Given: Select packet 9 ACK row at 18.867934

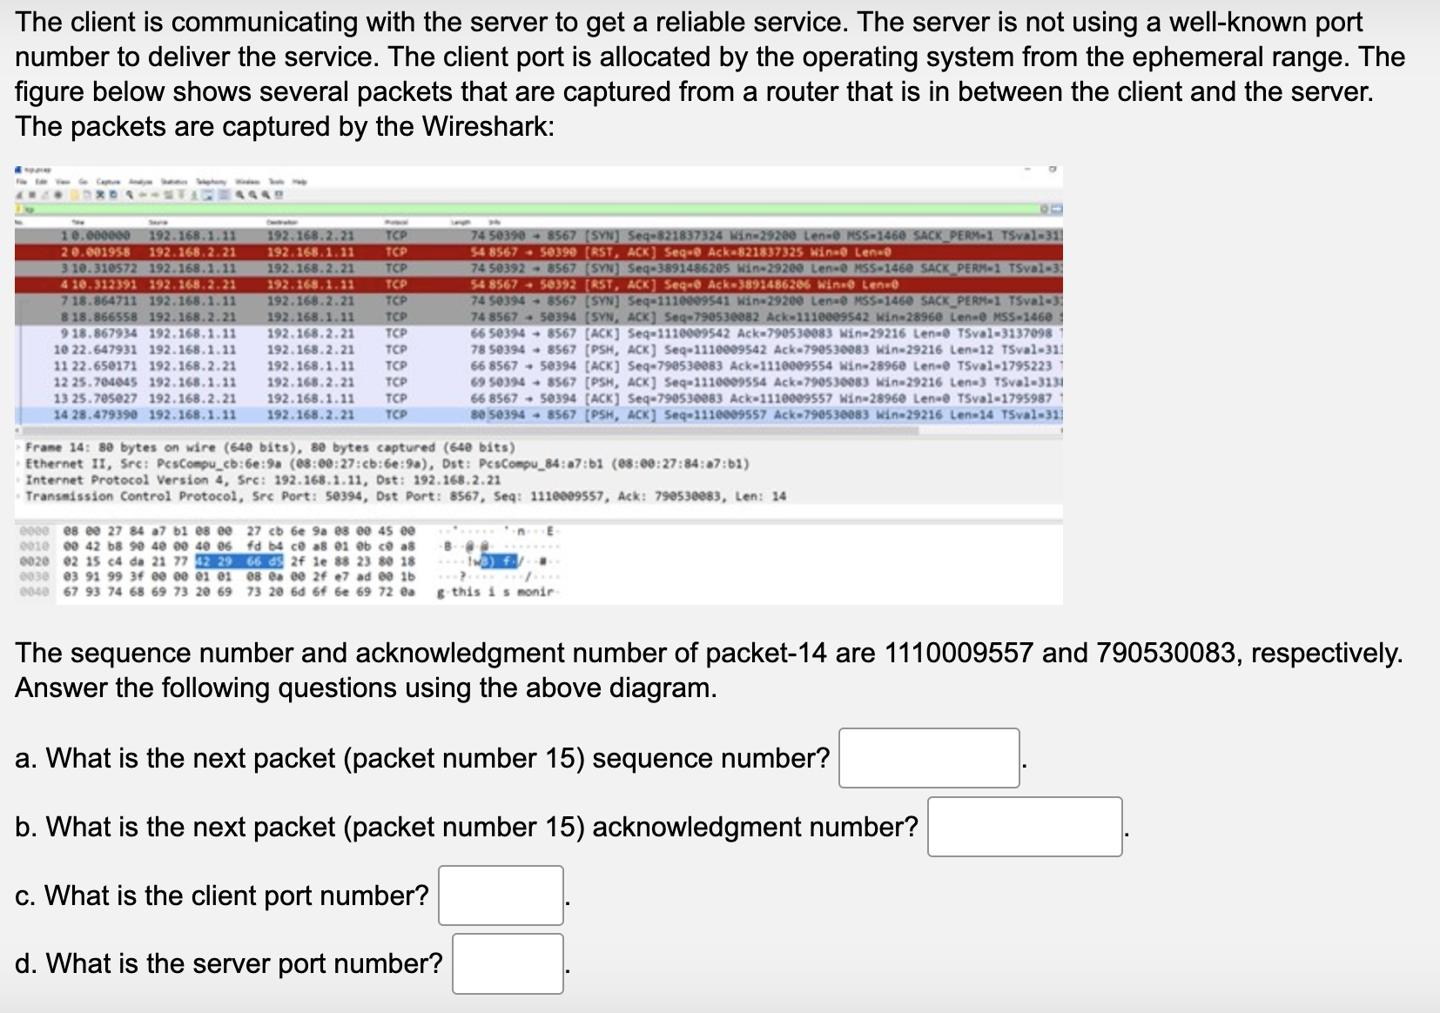Looking at the screenshot, I should (x=539, y=333).
